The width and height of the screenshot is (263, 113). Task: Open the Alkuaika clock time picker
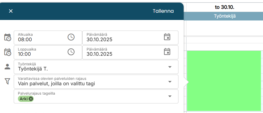[x=71, y=37]
